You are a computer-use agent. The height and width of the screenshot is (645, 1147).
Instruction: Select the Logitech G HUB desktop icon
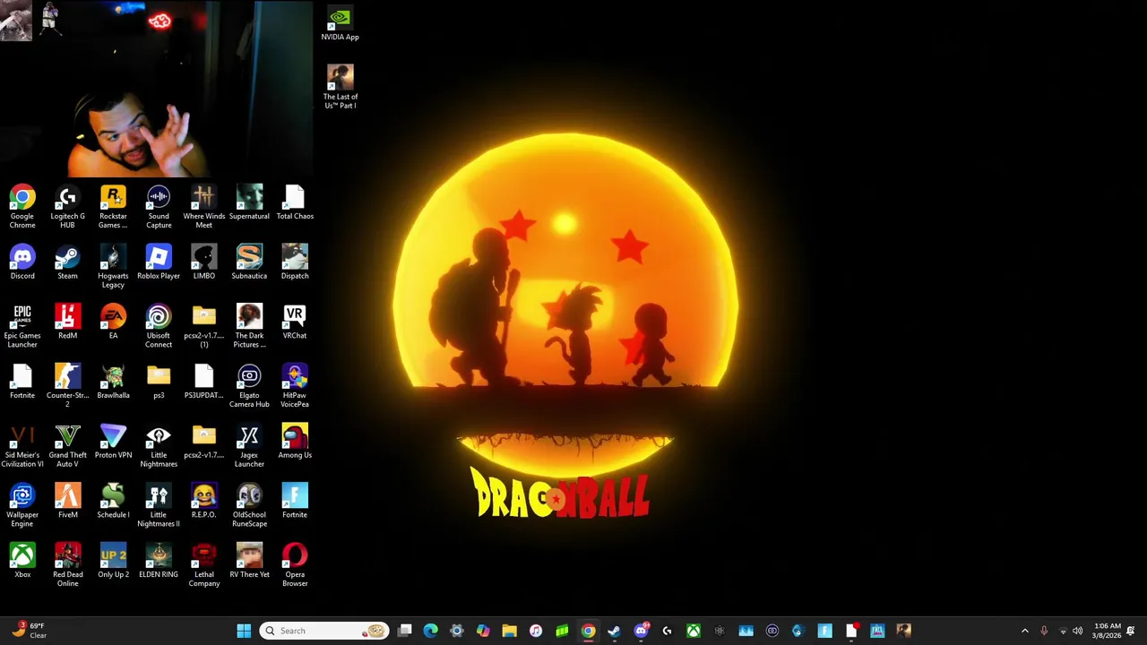[67, 206]
